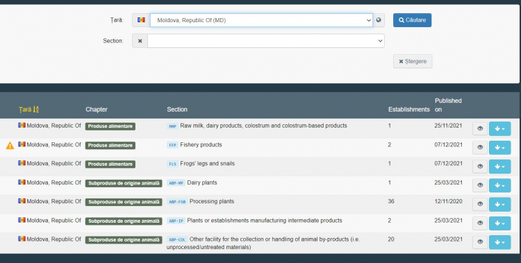Open download menu for Other facility row
Viewport: 521px width, 263px height.
click(x=499, y=242)
